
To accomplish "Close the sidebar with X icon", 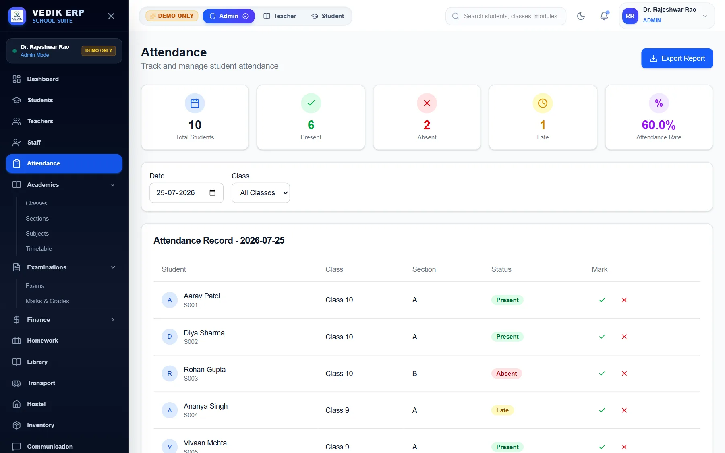I will [112, 16].
